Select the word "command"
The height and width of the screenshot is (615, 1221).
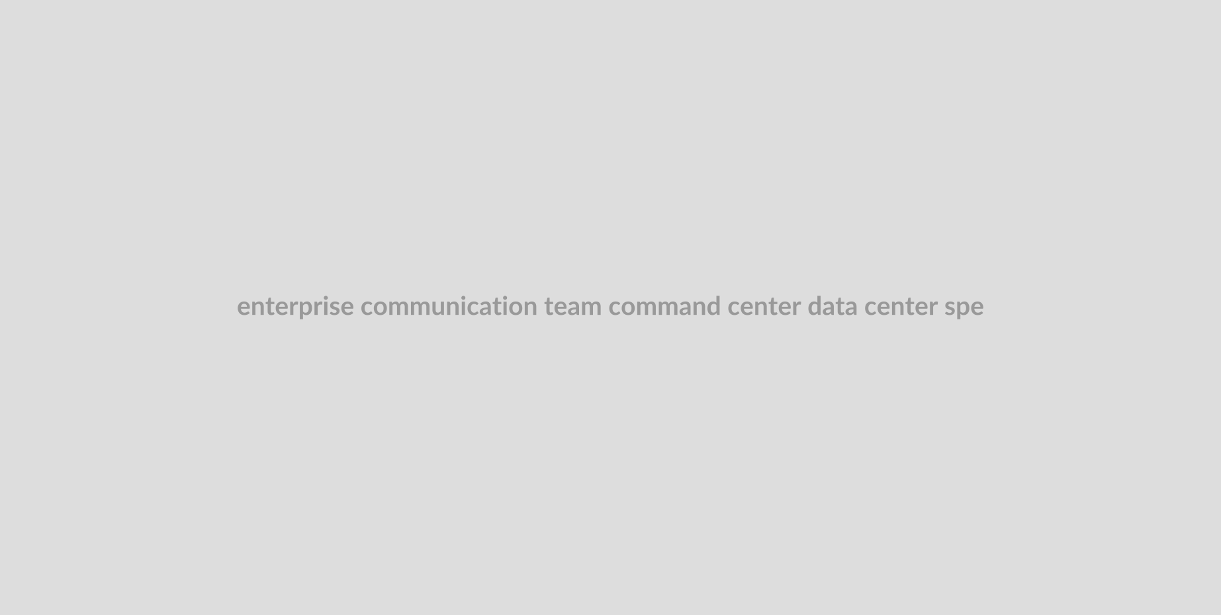coord(664,306)
